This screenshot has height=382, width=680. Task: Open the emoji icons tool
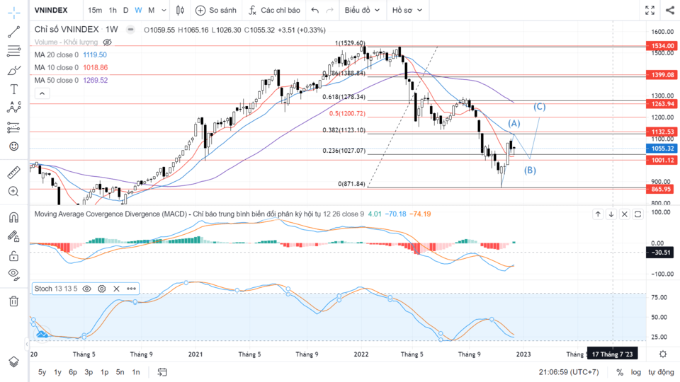14,146
